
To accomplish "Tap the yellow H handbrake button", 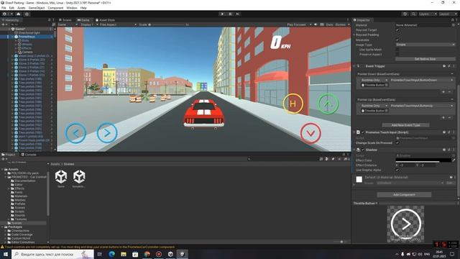I will point(293,104).
